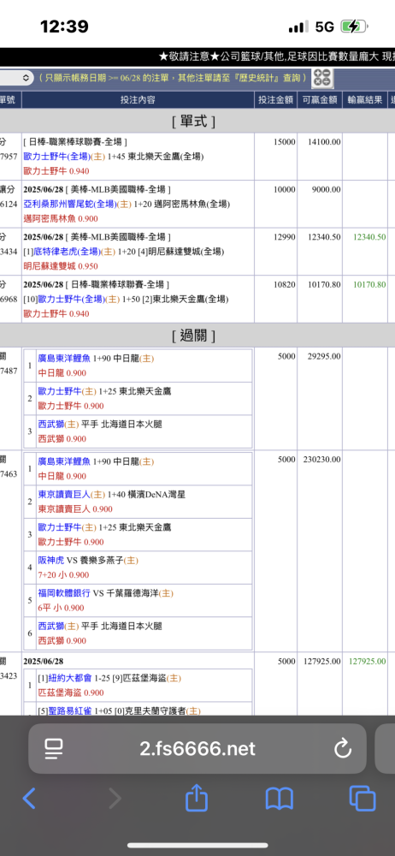Tap the 2.fs6666.net address field
The image size is (395, 856).
point(197,748)
